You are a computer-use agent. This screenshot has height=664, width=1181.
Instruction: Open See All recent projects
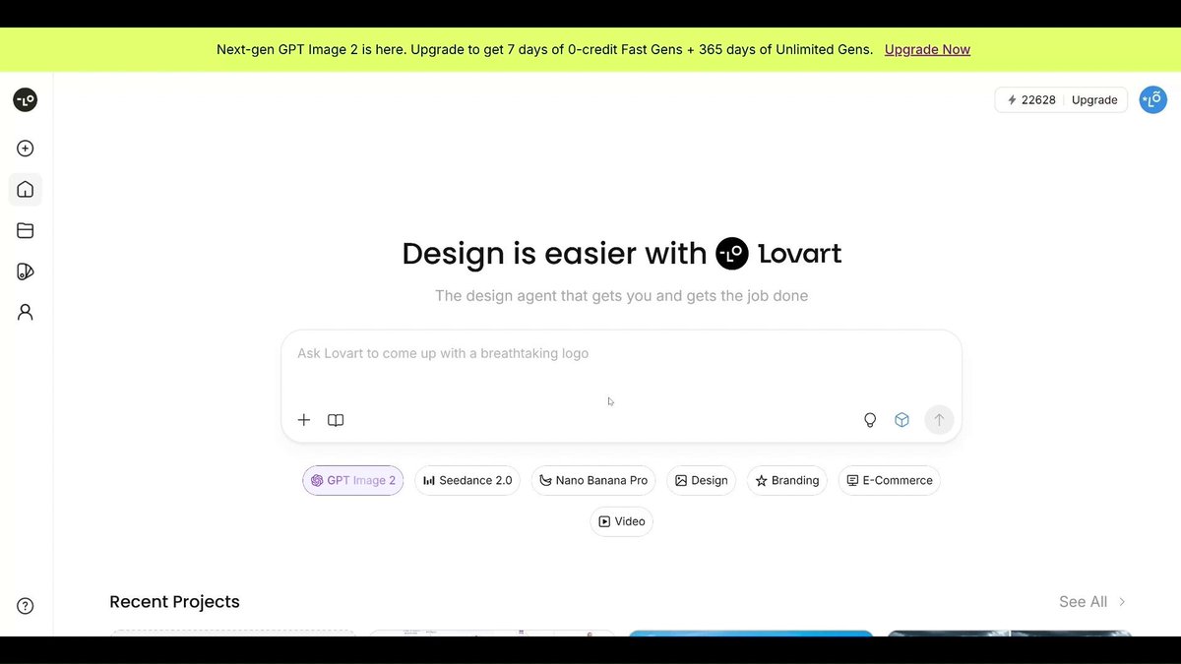click(x=1083, y=602)
